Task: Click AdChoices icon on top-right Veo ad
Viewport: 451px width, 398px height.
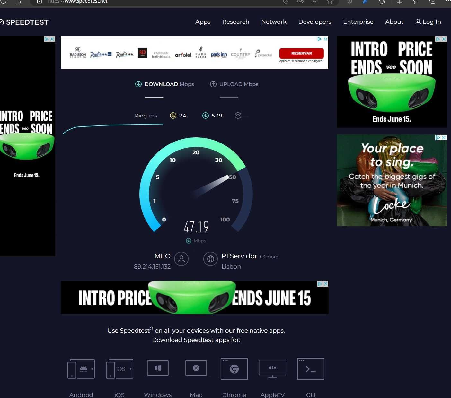Action: (x=438, y=39)
